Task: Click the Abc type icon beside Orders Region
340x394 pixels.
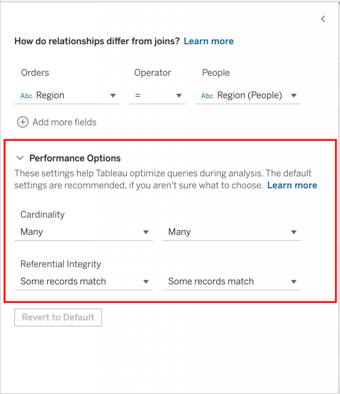Action: click(x=26, y=96)
